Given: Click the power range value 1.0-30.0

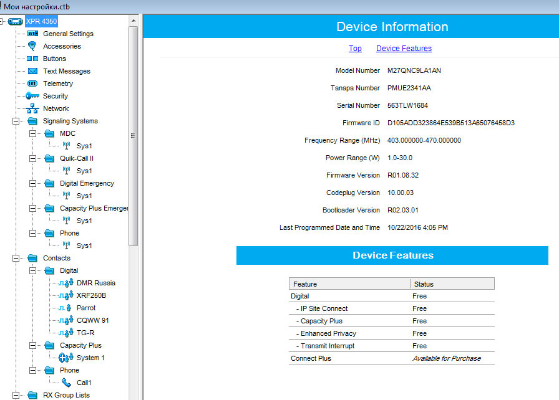Looking at the screenshot, I should tap(400, 158).
